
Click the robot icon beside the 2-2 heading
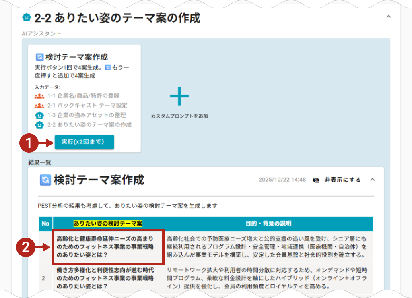click(x=27, y=18)
